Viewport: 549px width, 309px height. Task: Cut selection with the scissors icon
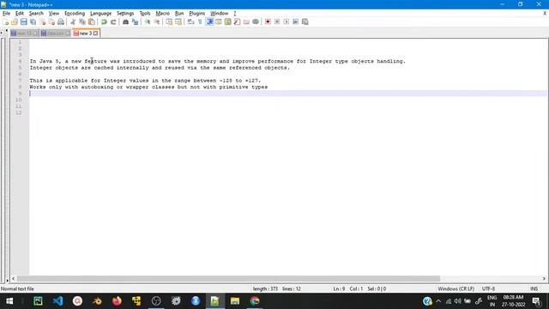click(x=73, y=21)
